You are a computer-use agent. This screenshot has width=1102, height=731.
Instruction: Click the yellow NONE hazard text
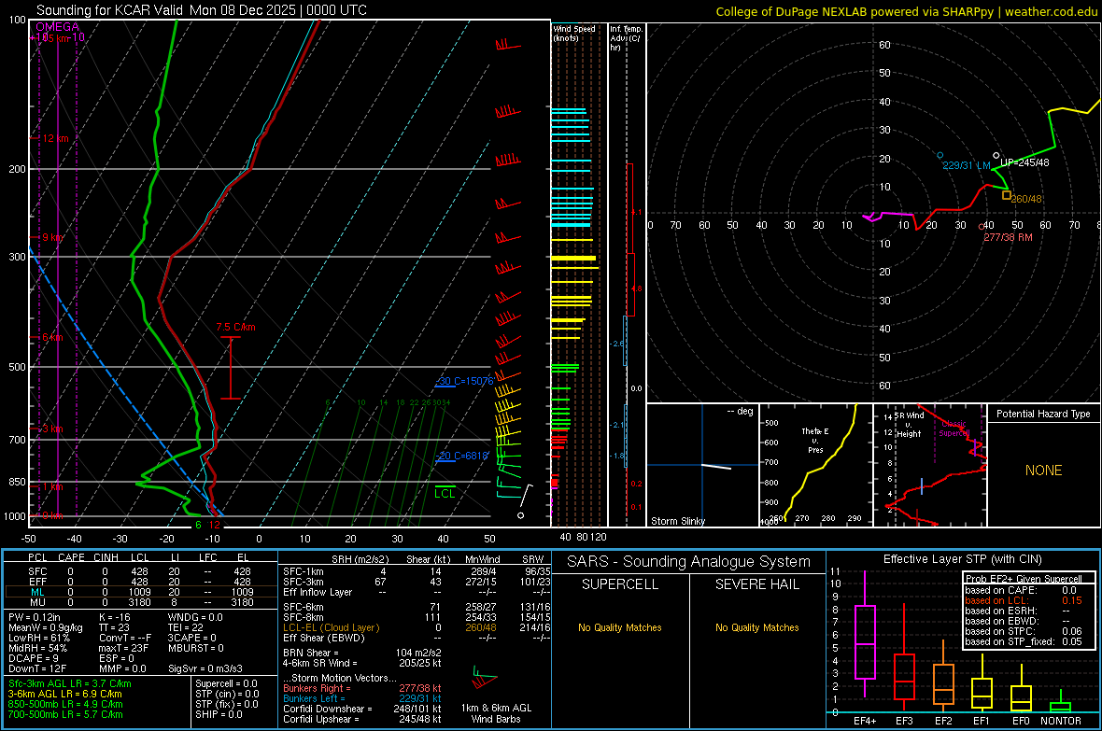[x=1043, y=471]
